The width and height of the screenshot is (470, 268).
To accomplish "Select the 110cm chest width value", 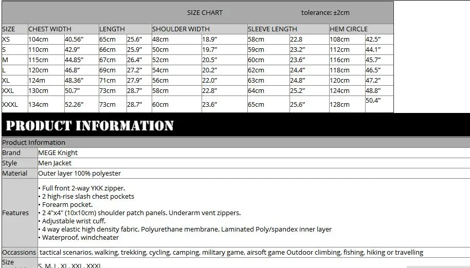I will [x=38, y=50].
